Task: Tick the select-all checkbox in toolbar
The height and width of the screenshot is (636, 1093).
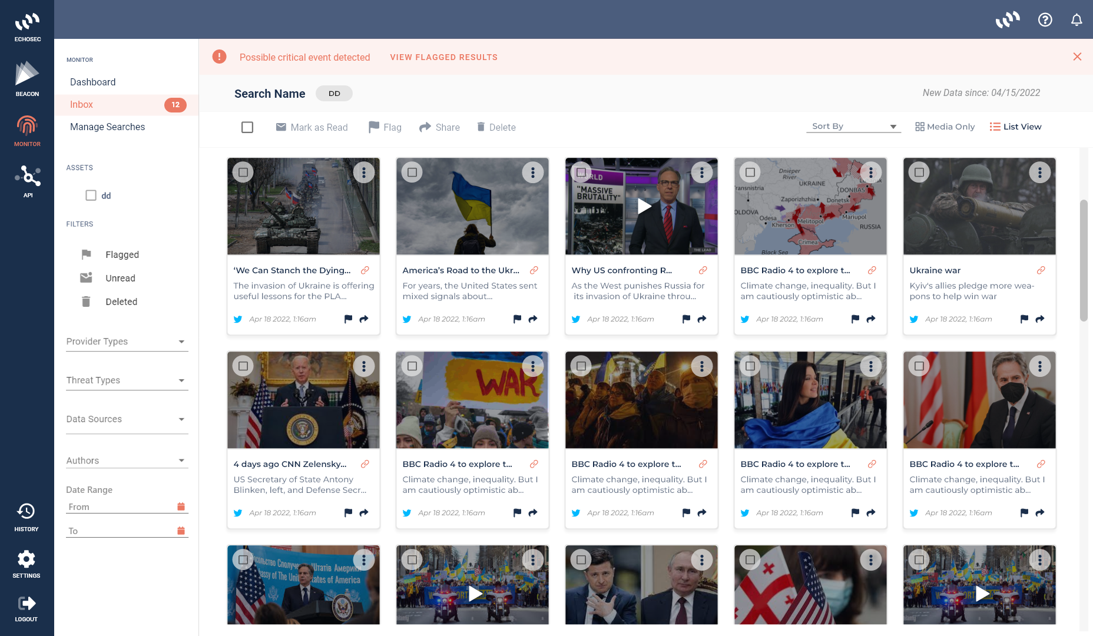Action: tap(247, 127)
